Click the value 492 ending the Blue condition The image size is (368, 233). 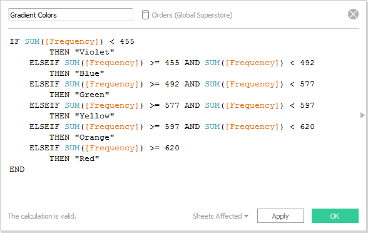307,63
